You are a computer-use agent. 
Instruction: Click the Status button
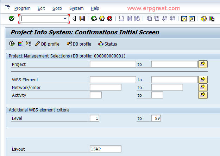pyautogui.click(x=108, y=44)
